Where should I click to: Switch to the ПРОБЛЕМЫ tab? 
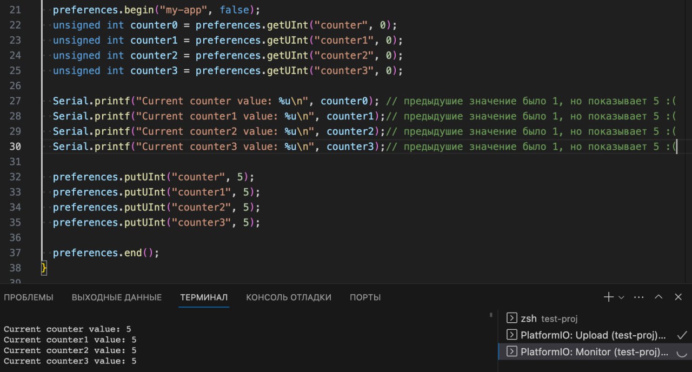pos(28,297)
